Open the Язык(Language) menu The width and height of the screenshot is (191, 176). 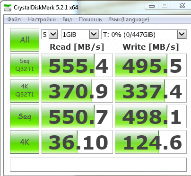(x=129, y=19)
